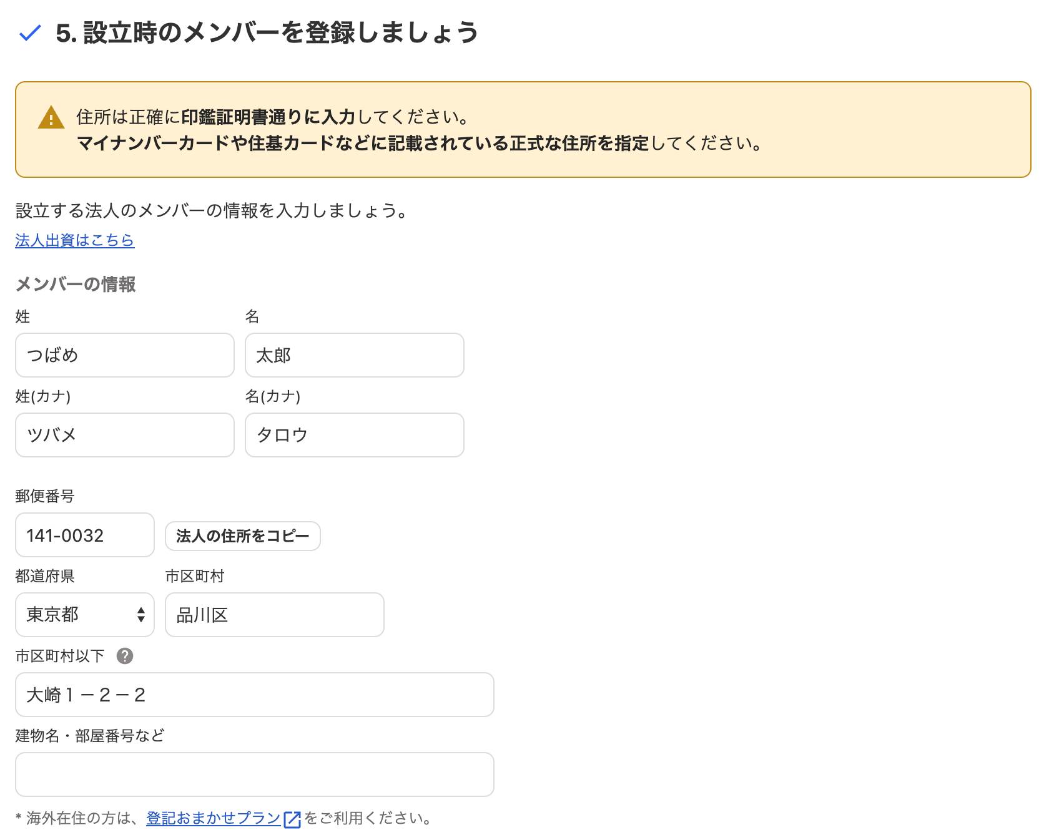Click the メンバーの情報 section label

click(x=76, y=285)
